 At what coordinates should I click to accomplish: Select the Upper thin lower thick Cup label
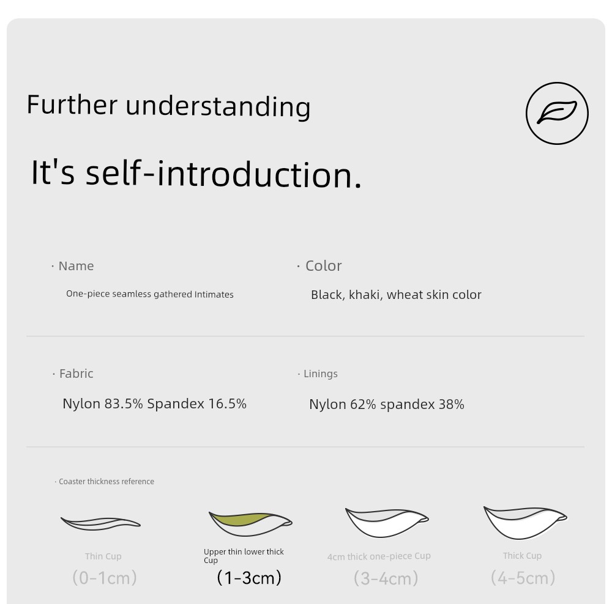click(244, 556)
